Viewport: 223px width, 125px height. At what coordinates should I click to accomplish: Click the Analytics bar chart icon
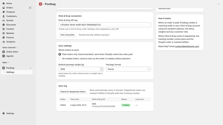point(4,42)
